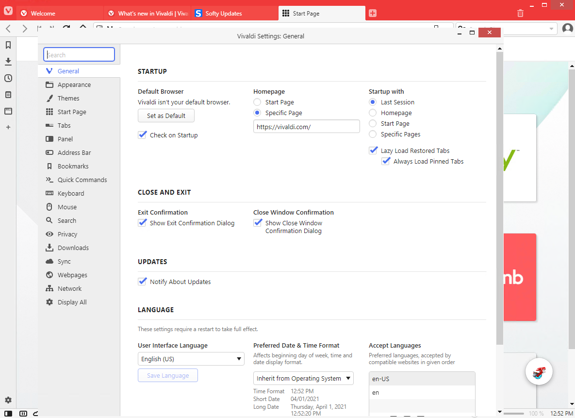The width and height of the screenshot is (575, 418).
Task: Add a web panel with plus icon
Action: coord(8,127)
